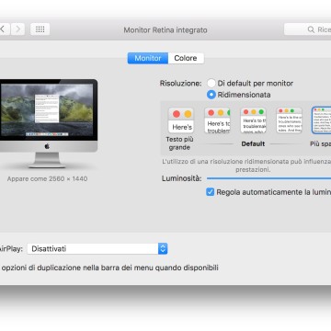Toggle Regola automaticamente la luminosità checkbox
331x331 pixels.
pyautogui.click(x=211, y=192)
